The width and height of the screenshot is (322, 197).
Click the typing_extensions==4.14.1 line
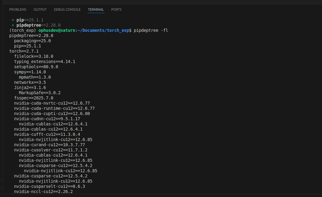(x=45, y=61)
